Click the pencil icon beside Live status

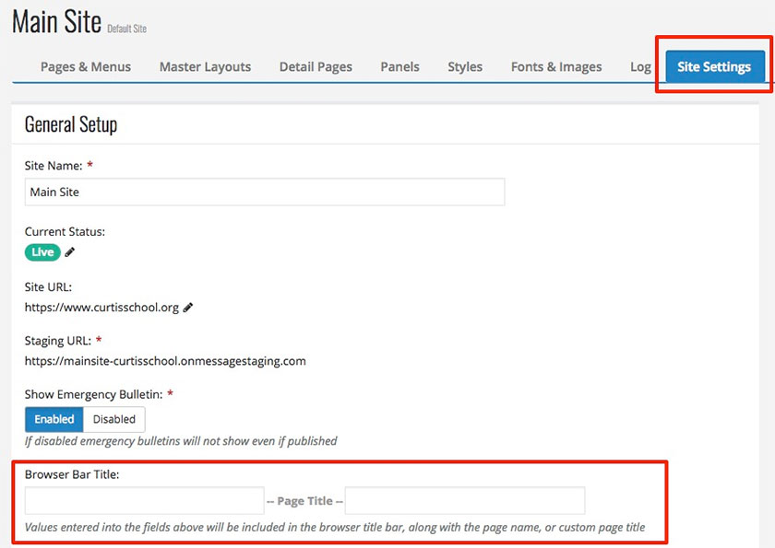[70, 252]
